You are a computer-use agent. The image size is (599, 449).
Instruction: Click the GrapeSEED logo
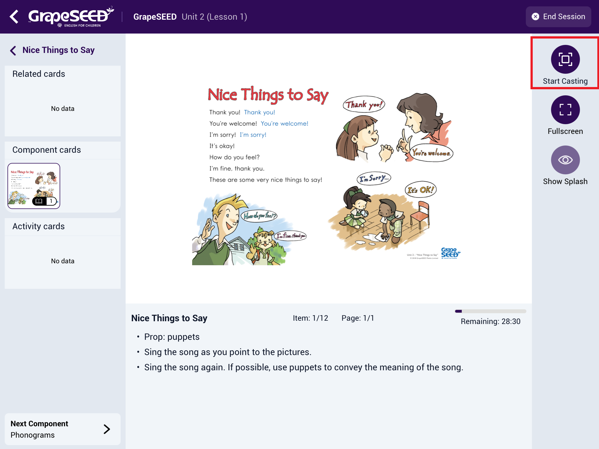tap(71, 17)
